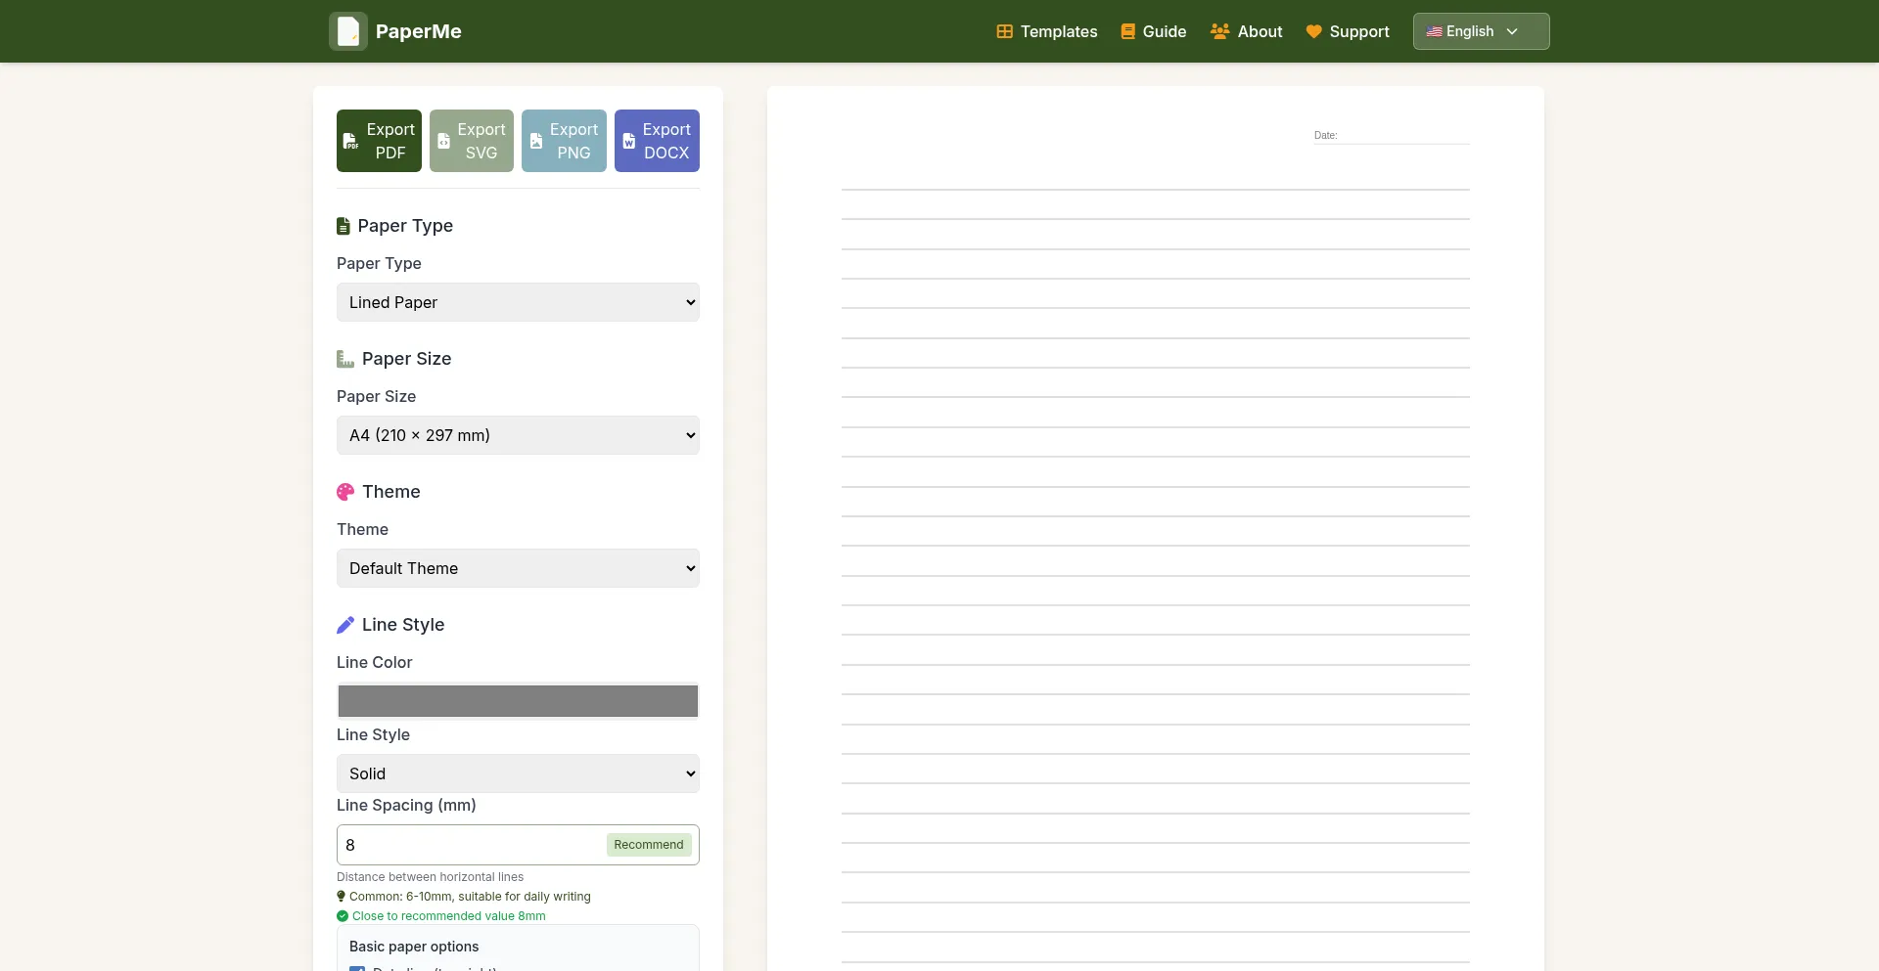Click the 'Line Color' label
The height and width of the screenshot is (971, 1879).
pos(375,662)
